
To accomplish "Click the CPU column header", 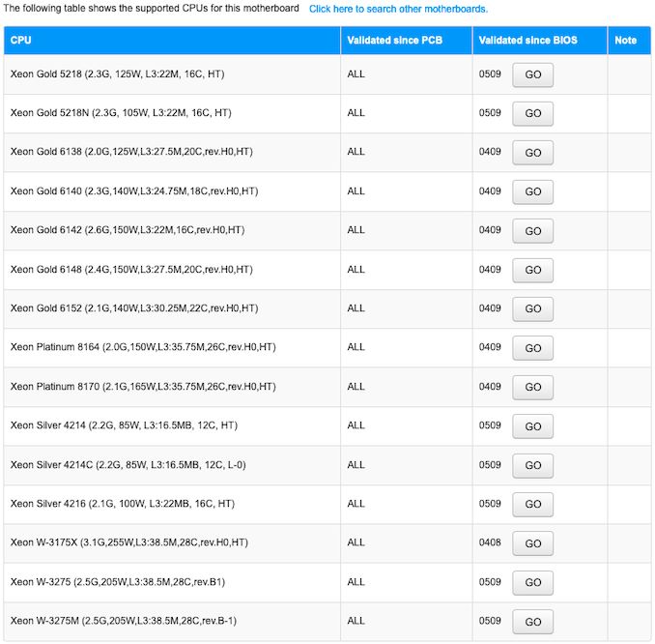I will 21,41.
